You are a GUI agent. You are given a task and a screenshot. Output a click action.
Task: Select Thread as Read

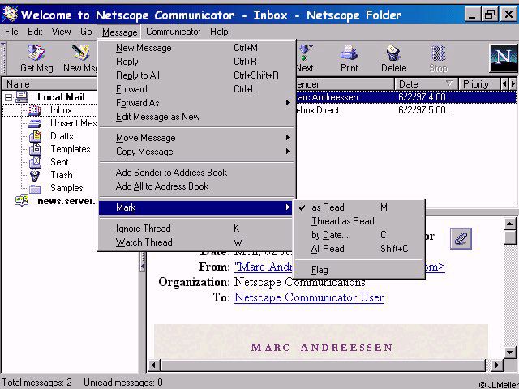359,221
